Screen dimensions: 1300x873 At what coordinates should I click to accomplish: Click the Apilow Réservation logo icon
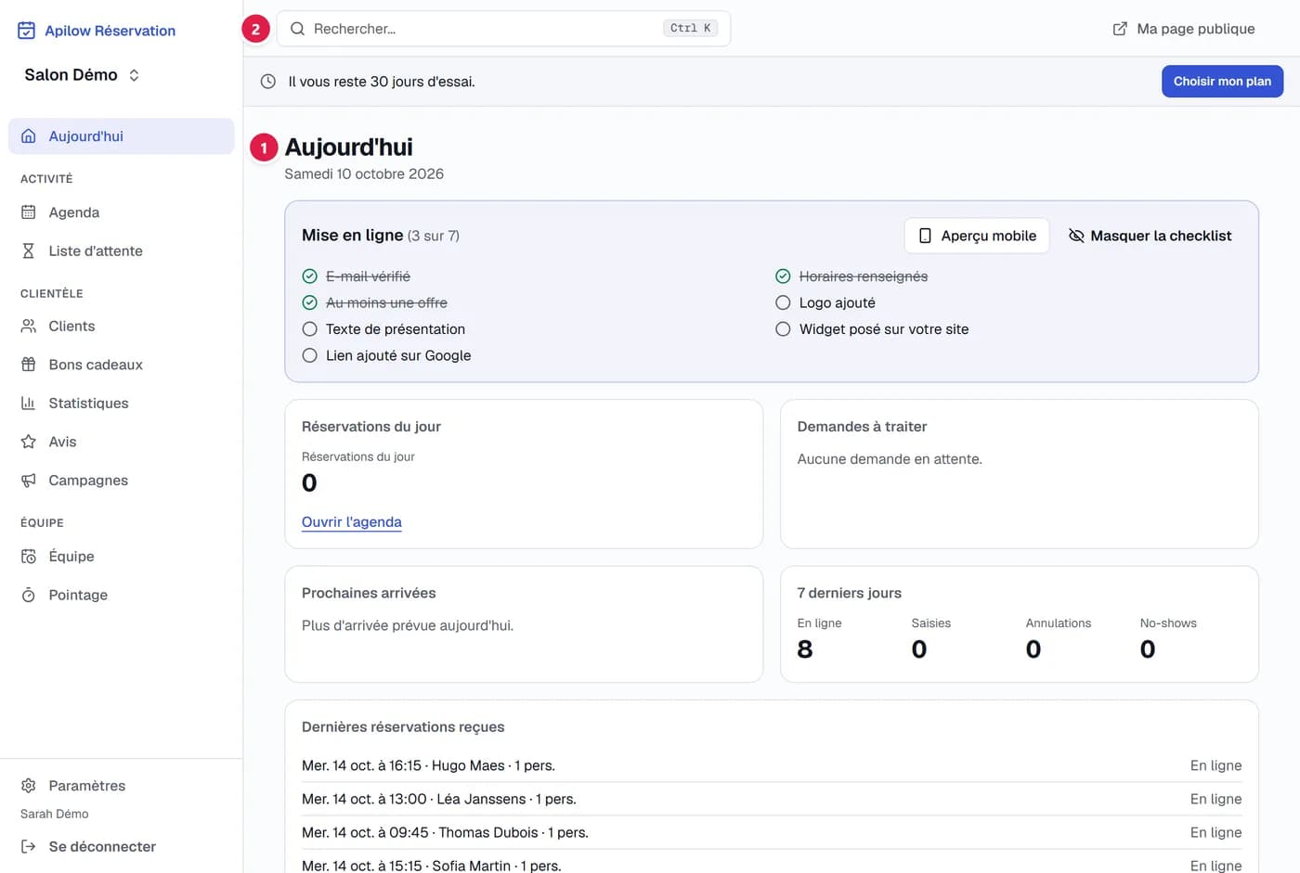tap(27, 31)
